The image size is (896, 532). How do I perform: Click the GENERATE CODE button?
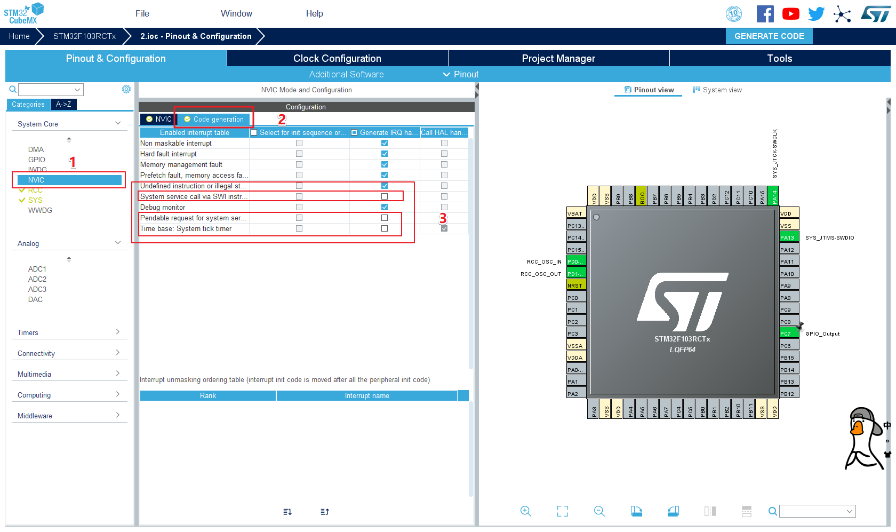[x=769, y=36]
